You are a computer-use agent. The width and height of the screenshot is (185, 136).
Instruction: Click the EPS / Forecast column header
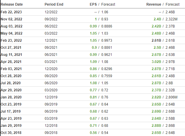click(102, 4)
